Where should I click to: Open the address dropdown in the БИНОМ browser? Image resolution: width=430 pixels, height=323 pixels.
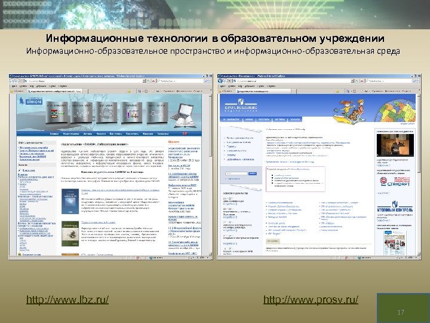tap(145, 81)
